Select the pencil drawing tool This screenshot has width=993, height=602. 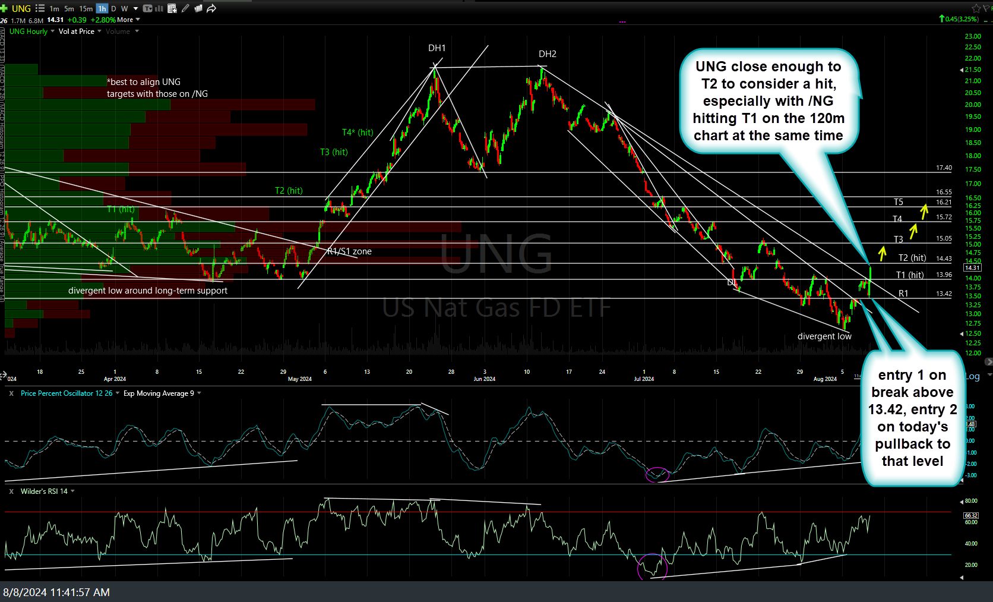pos(185,8)
